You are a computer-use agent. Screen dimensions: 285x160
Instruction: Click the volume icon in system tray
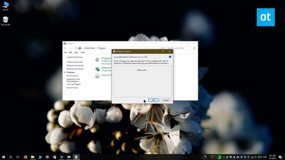pyautogui.click(x=256, y=157)
